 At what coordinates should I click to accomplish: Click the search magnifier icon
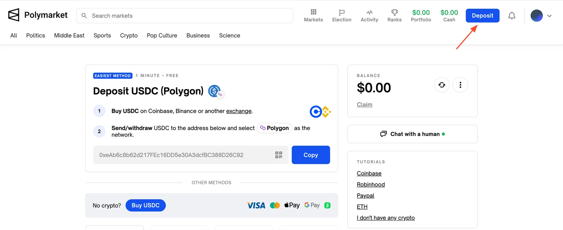(84, 16)
